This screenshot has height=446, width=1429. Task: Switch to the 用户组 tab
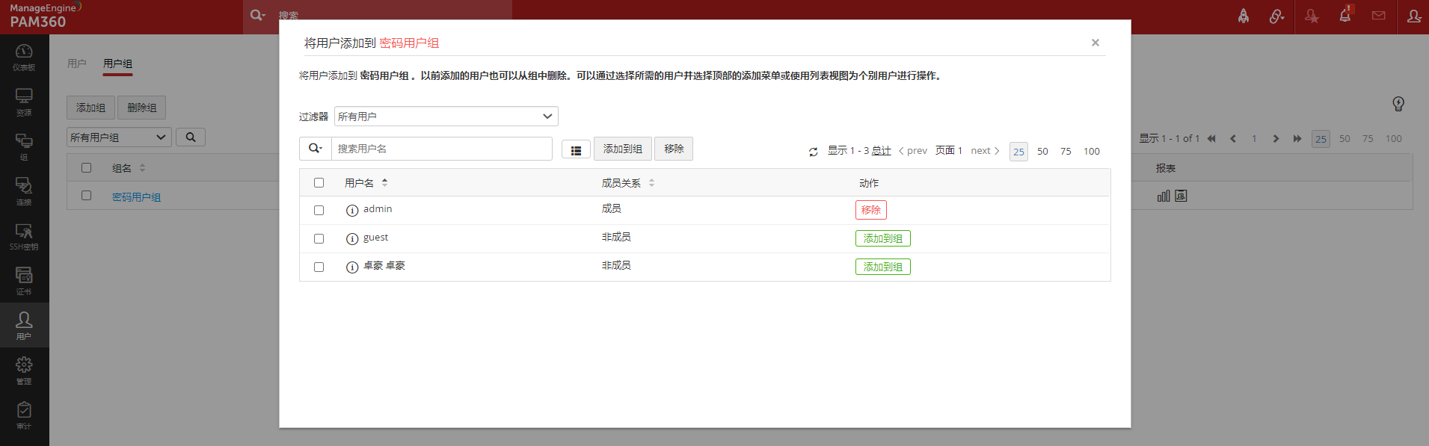pos(118,64)
